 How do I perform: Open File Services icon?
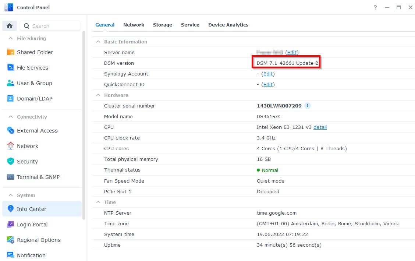click(11, 67)
